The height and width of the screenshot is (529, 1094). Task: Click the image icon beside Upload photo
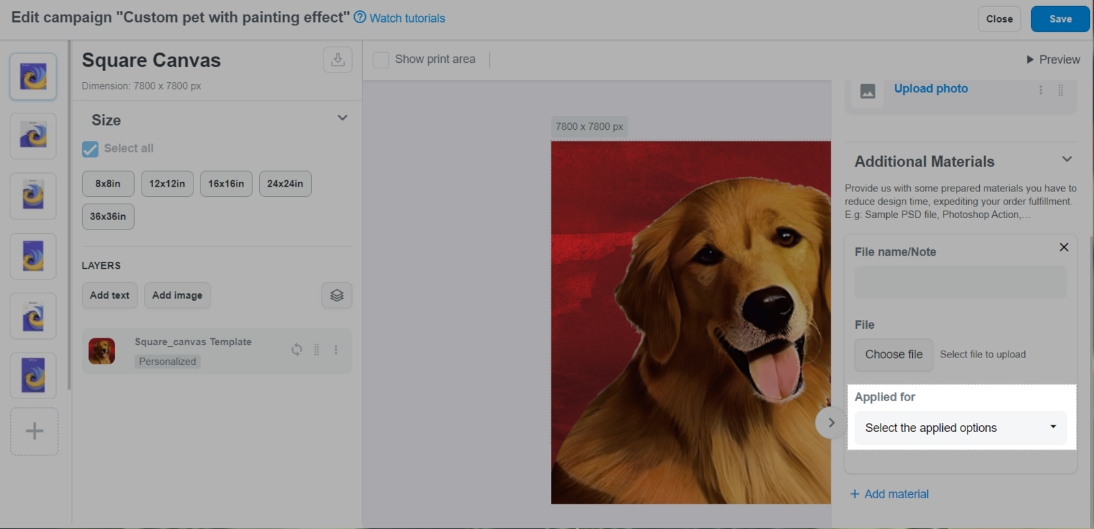[x=868, y=91]
